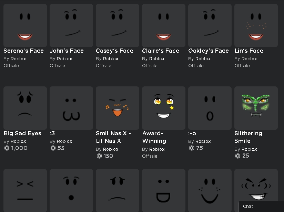284x212 pixels.
Task: Open Serena's Face thumbnail
Action: 25,25
